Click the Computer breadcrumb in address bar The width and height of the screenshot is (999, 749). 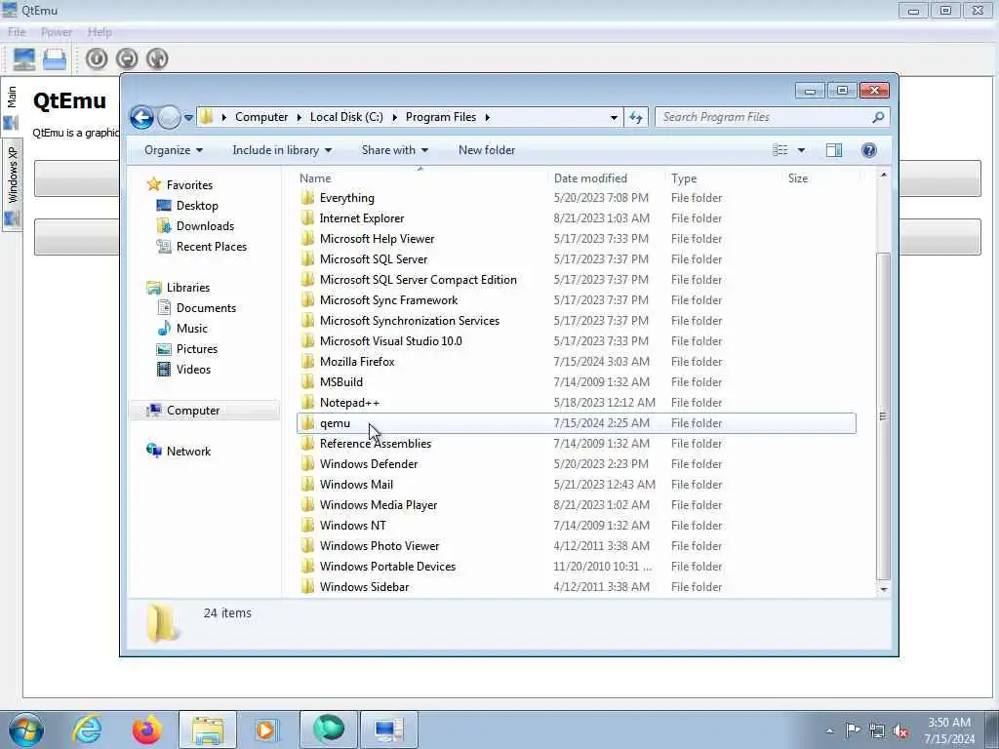click(x=261, y=117)
